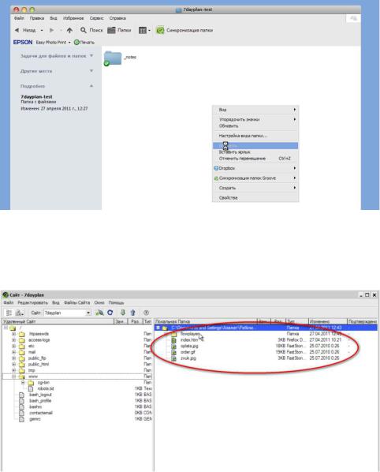380x472 pixels.
Task: Collapse the www folder node
Action: click(x=14, y=376)
